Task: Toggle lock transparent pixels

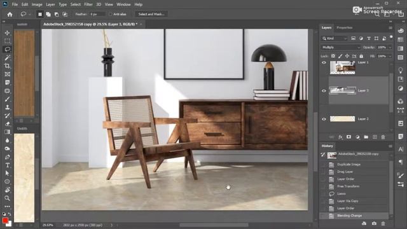Action: (x=333, y=56)
